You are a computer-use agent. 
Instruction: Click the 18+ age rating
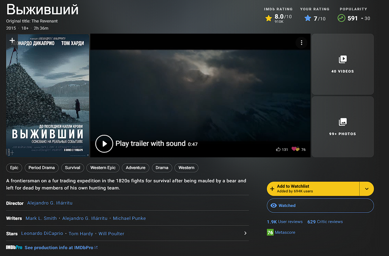click(x=25, y=28)
